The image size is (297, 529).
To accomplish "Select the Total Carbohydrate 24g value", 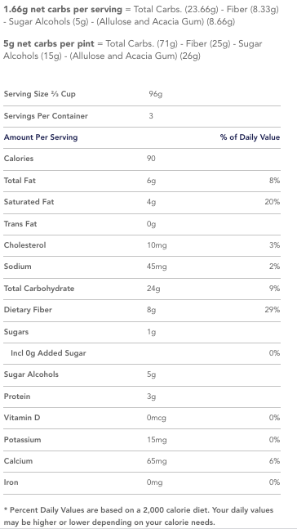I will click(153, 289).
